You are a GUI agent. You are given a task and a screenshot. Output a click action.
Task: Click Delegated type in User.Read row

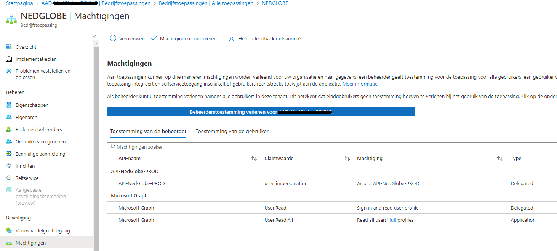(x=522, y=208)
